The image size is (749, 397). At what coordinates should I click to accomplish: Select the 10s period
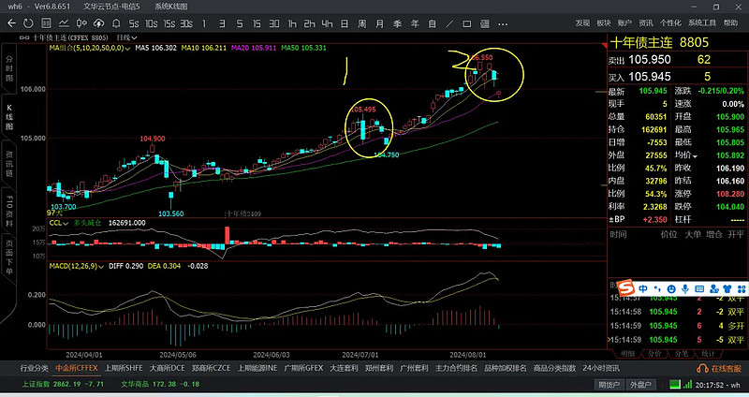click(152, 23)
